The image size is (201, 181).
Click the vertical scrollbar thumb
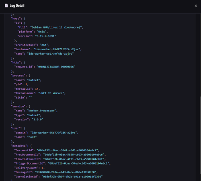(x=200, y=139)
